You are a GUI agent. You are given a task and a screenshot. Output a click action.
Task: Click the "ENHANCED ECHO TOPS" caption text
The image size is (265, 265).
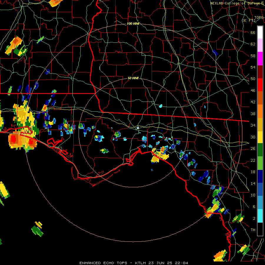pos(103,263)
